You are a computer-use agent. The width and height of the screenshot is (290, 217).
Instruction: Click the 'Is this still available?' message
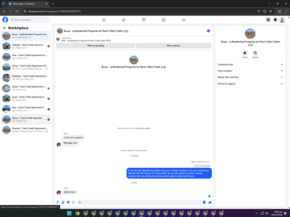point(73,138)
